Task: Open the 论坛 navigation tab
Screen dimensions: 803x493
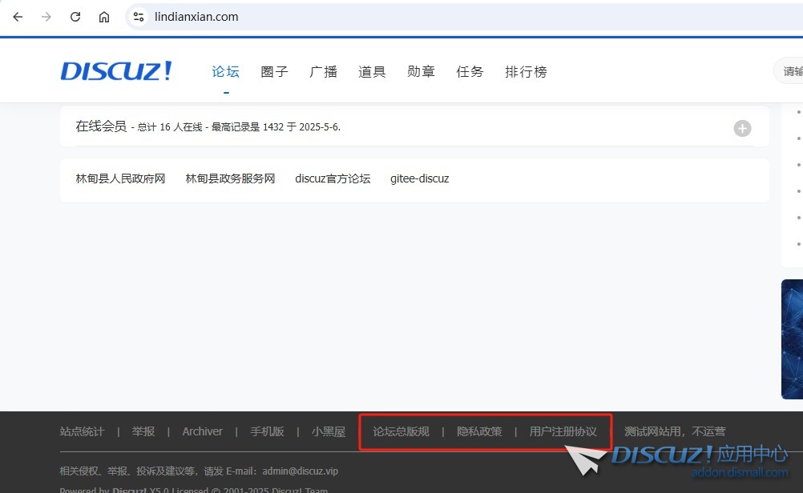Action: (x=225, y=71)
